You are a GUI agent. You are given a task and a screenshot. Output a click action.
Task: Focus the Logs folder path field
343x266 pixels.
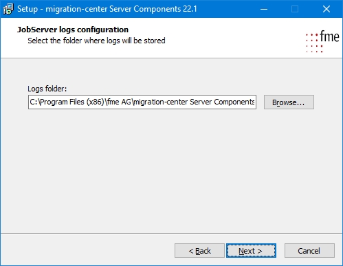pyautogui.click(x=142, y=102)
